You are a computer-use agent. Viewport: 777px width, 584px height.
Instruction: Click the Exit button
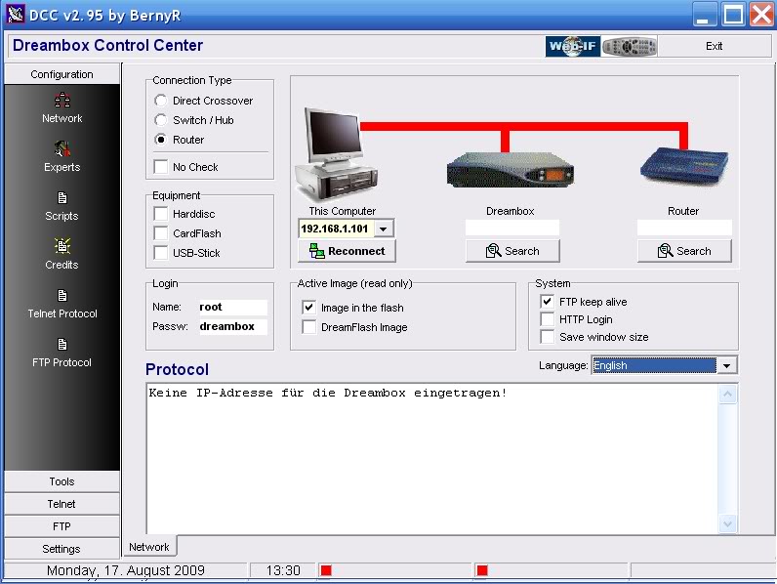click(715, 46)
